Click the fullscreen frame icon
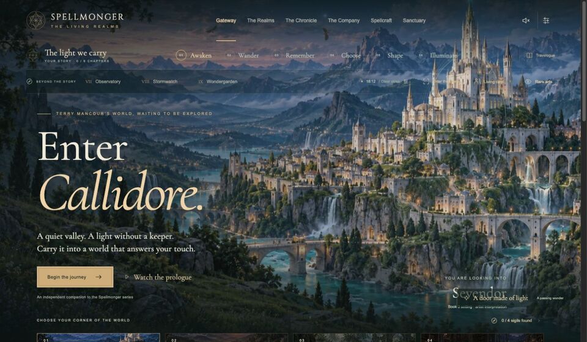 coord(426,81)
